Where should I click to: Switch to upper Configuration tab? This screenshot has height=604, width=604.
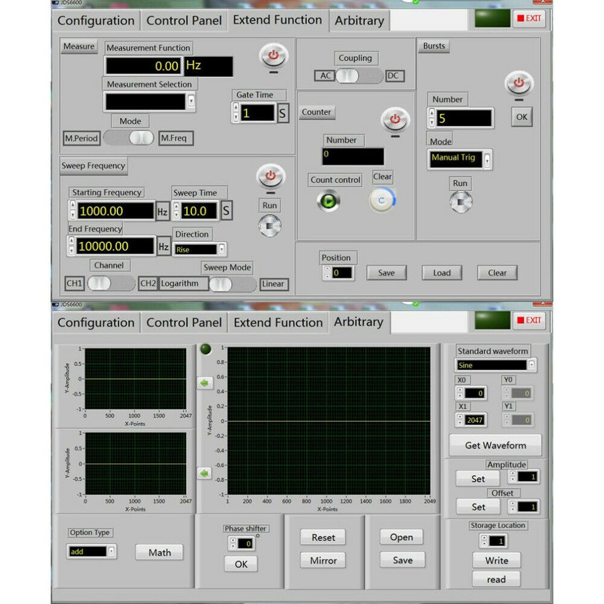pyautogui.click(x=96, y=21)
